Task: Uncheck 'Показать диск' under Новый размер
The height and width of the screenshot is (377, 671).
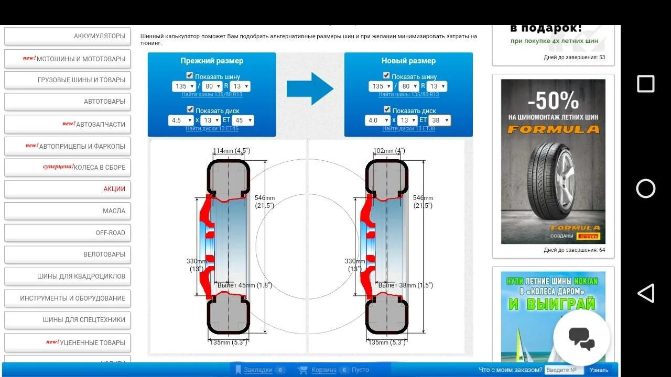Action: point(387,109)
